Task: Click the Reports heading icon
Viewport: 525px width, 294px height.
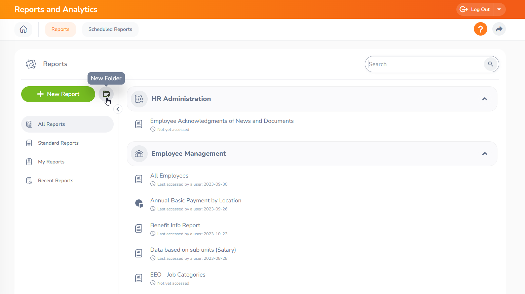Action: point(31,64)
